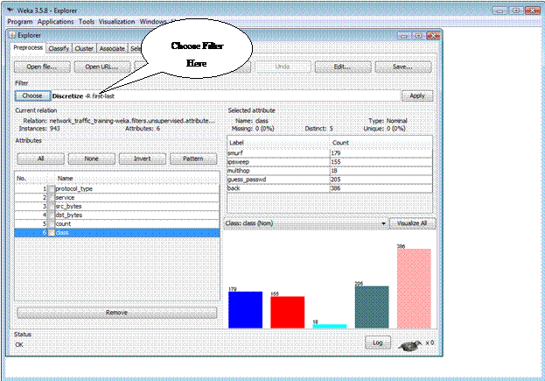
Task: Click the Choose filter button
Action: pyautogui.click(x=32, y=95)
